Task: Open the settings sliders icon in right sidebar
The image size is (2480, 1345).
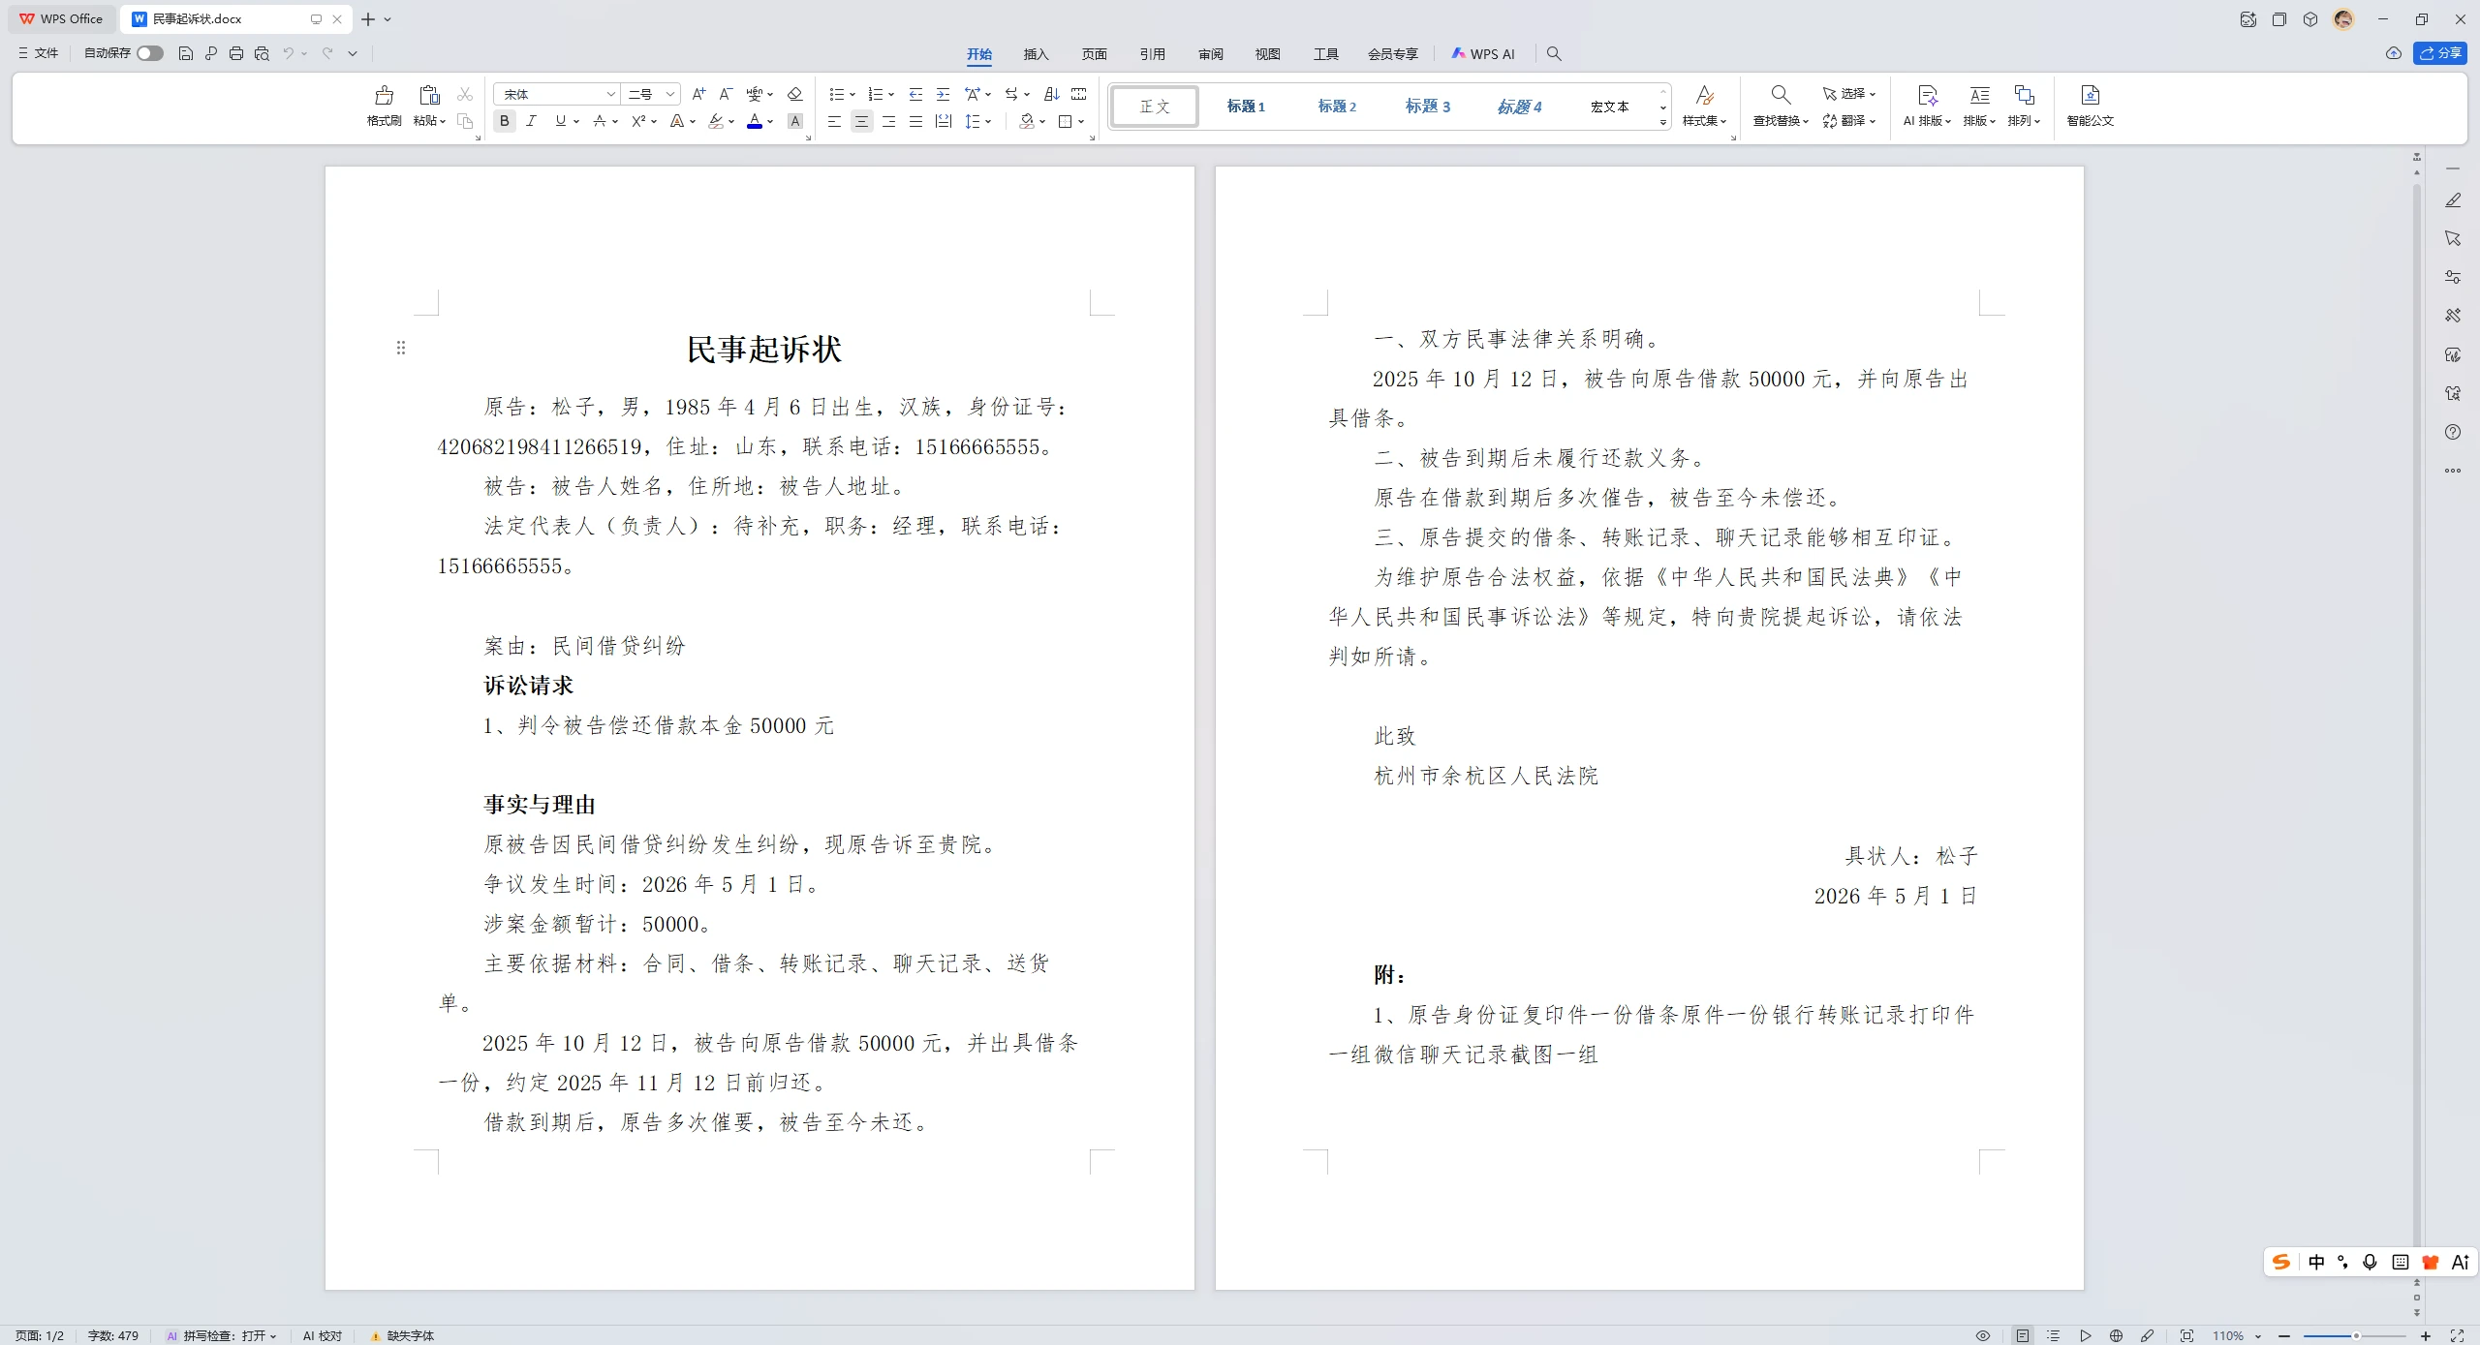Action: coord(2453,277)
